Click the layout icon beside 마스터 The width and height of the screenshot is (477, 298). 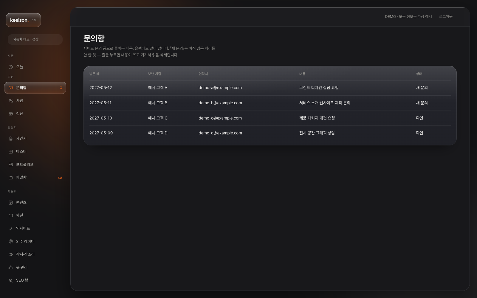(11, 152)
